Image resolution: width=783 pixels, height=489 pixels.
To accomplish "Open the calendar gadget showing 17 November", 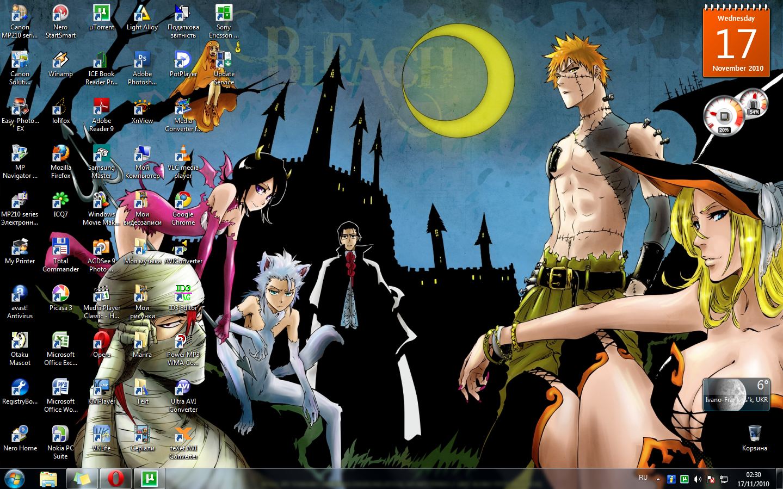I will [x=736, y=41].
